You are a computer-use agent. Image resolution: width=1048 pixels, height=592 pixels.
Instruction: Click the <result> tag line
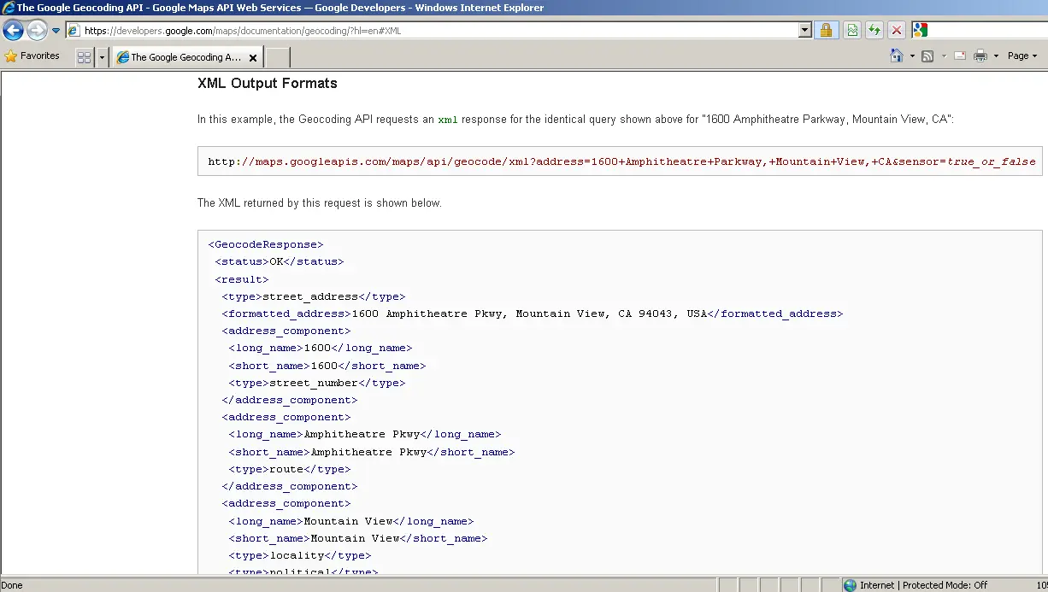click(x=242, y=279)
